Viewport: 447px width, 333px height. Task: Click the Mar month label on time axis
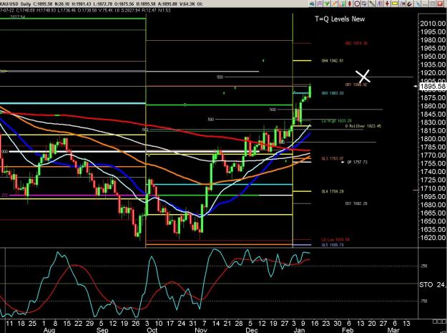393,330
